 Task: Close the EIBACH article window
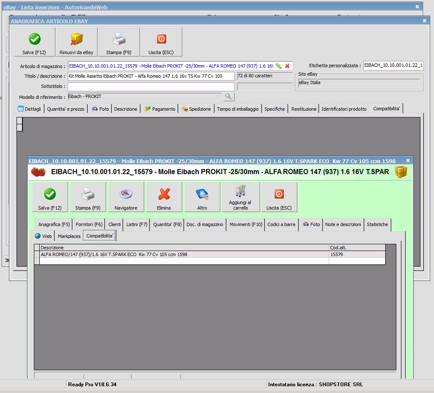click(408, 161)
